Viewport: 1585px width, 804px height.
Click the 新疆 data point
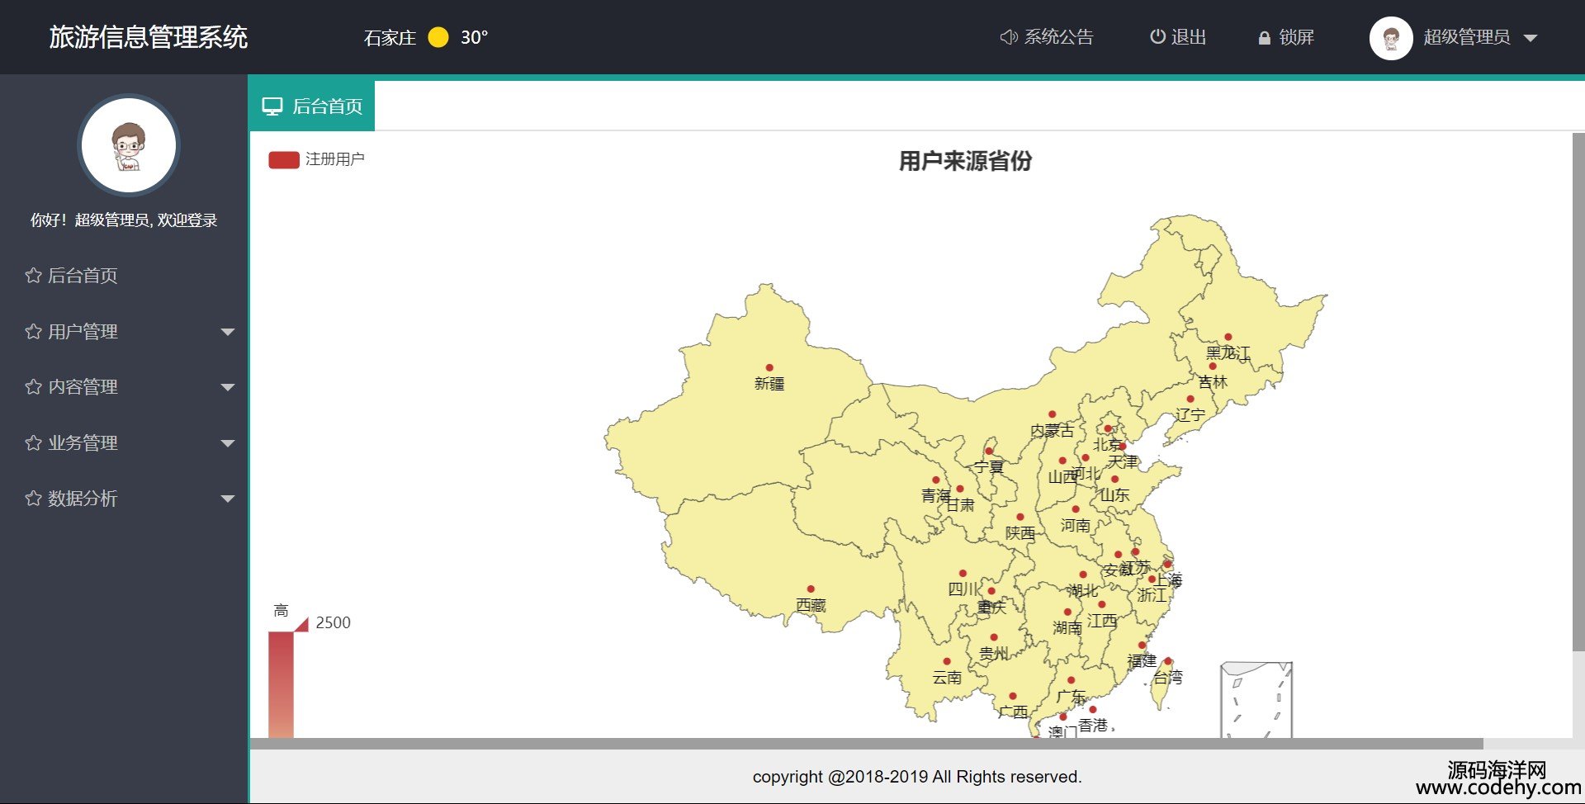point(769,368)
